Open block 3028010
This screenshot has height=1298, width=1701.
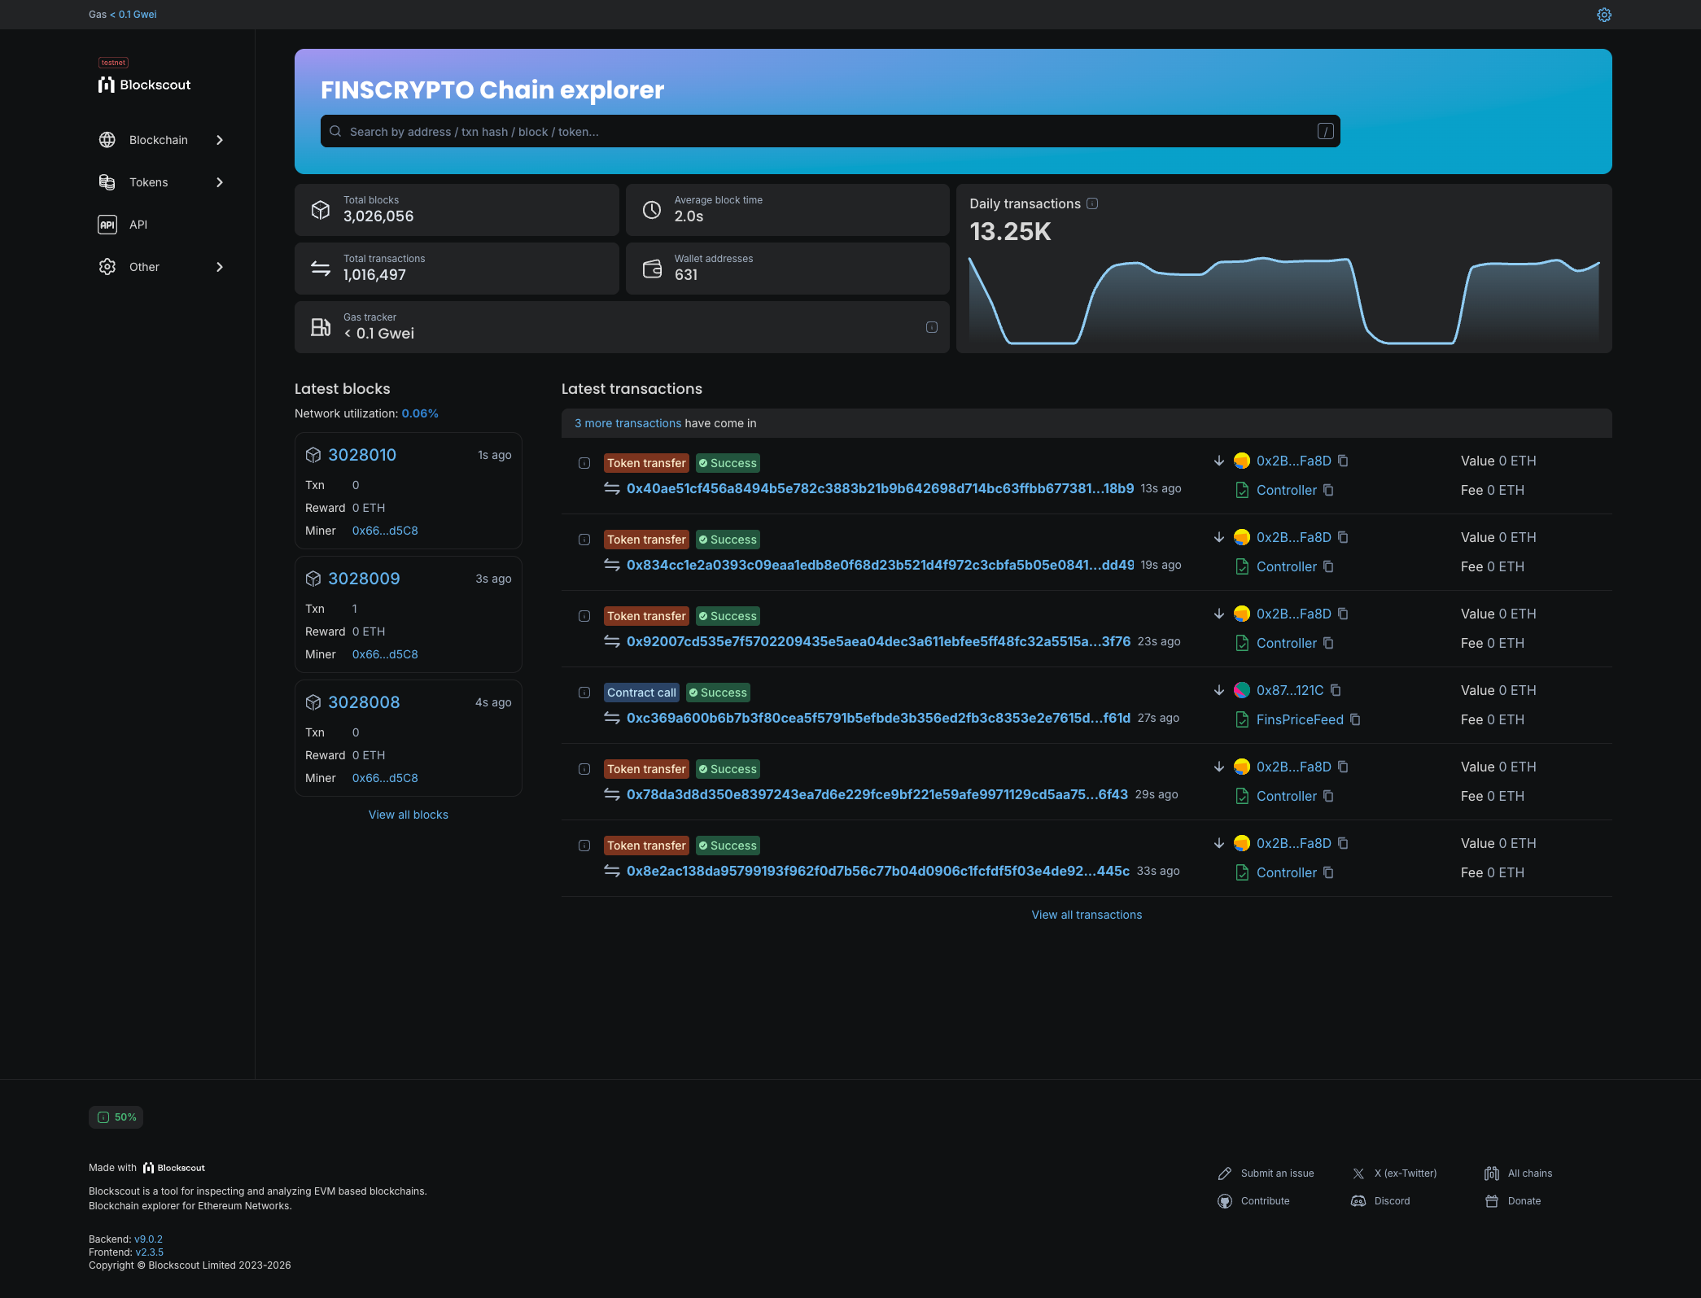tap(362, 455)
